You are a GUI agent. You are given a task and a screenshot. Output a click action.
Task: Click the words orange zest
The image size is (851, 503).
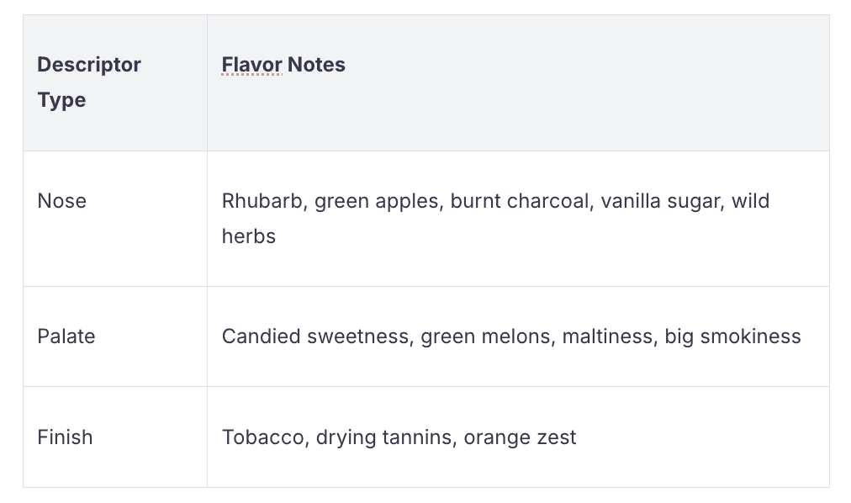click(520, 437)
